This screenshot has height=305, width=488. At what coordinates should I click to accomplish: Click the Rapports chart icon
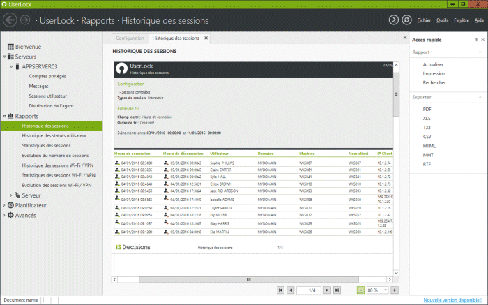[x=10, y=116]
